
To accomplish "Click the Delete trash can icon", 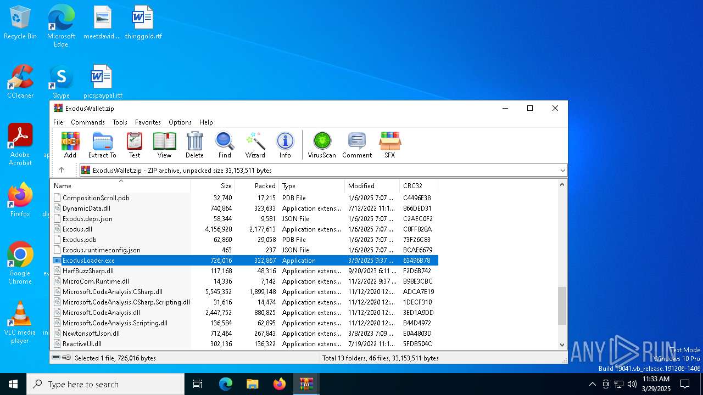I will click(x=194, y=145).
